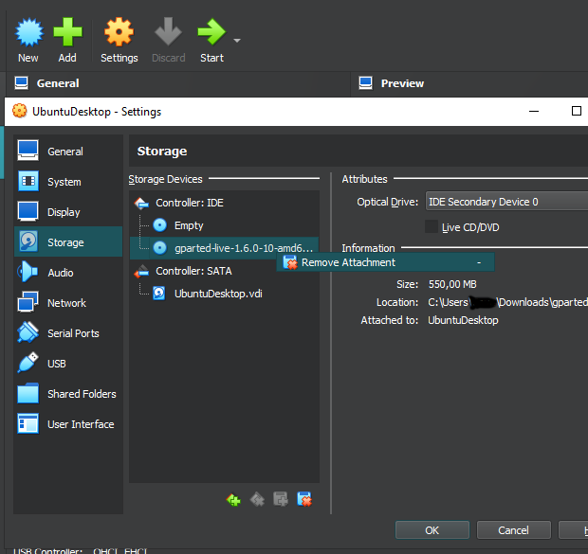This screenshot has height=554, width=588.
Task: Toggle the Live CD/DVD checkbox
Action: tap(432, 226)
